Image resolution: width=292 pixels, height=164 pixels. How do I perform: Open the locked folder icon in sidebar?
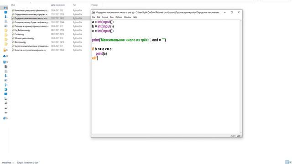coord(5,50)
